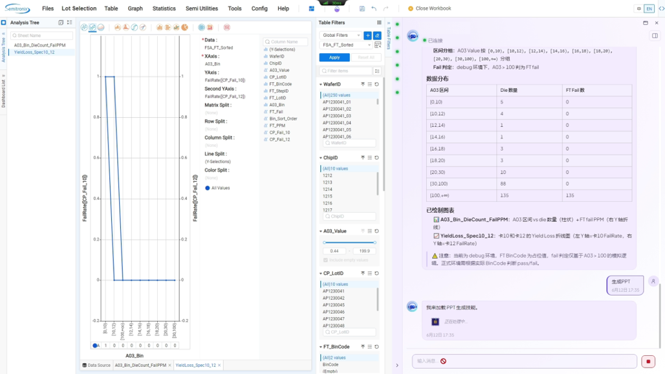
Task: Collapse the FT_BinCode filter section
Action: pyautogui.click(x=321, y=347)
